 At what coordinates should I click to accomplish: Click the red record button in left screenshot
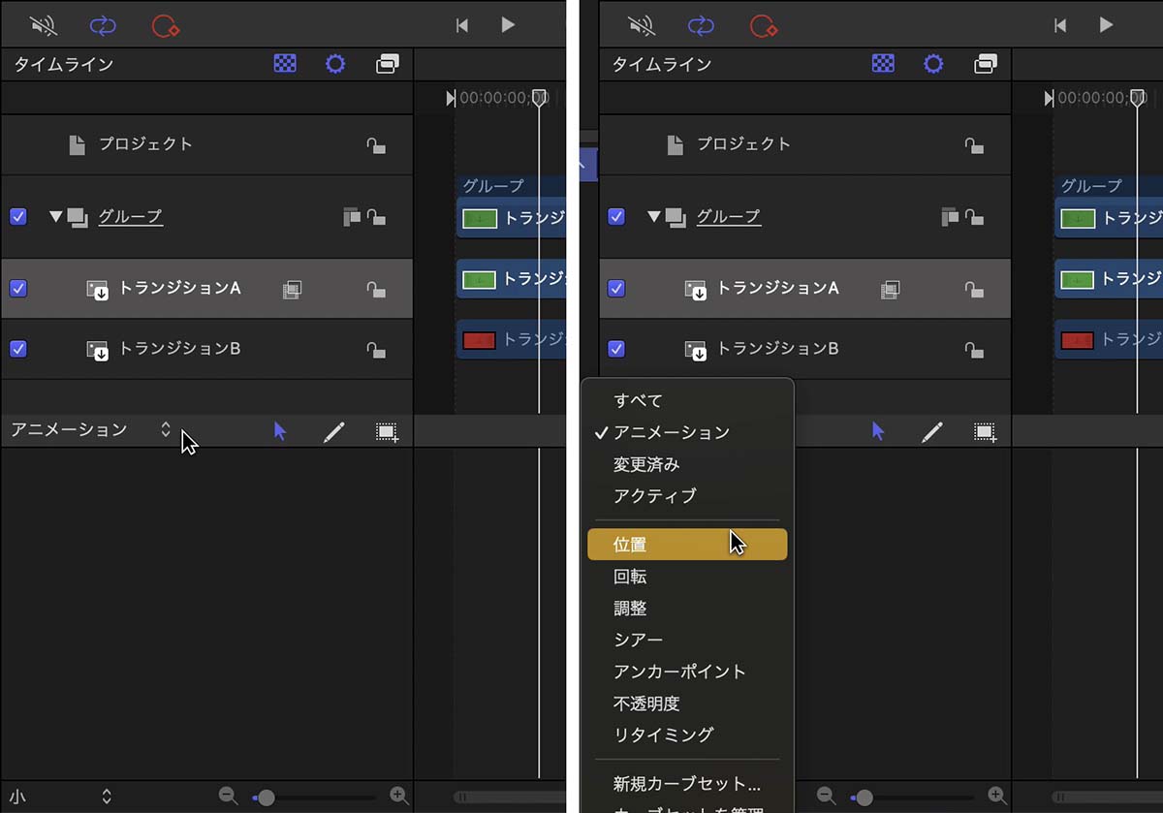click(166, 25)
